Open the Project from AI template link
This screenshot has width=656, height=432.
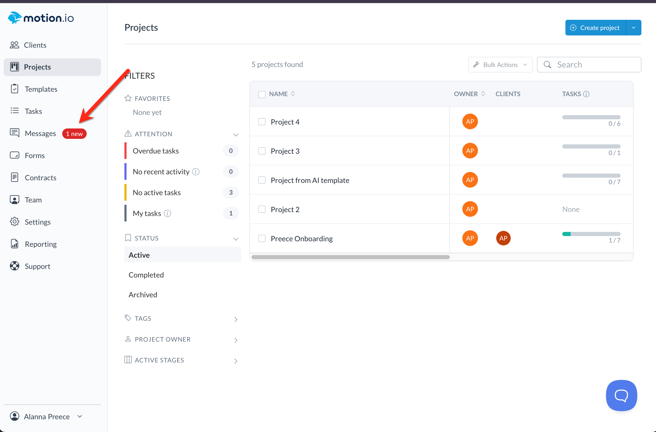point(310,180)
